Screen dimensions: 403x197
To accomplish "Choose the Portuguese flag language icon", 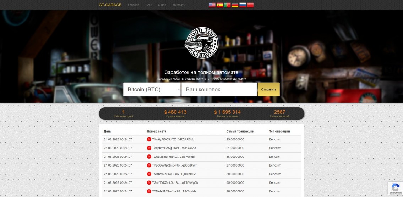I will (x=227, y=5).
